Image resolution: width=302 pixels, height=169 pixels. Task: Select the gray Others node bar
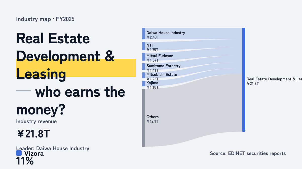coord(143,118)
